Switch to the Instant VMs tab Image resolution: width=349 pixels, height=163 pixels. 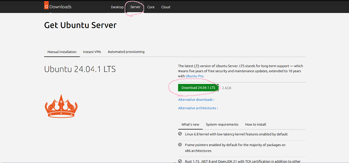92,52
